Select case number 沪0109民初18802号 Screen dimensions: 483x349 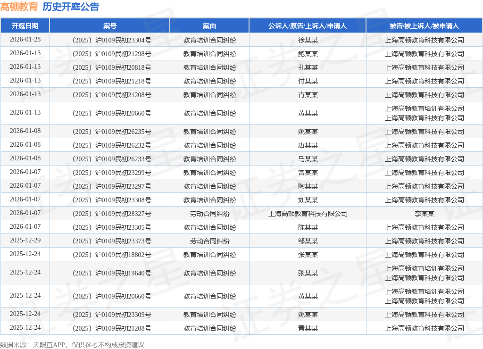pos(112,255)
